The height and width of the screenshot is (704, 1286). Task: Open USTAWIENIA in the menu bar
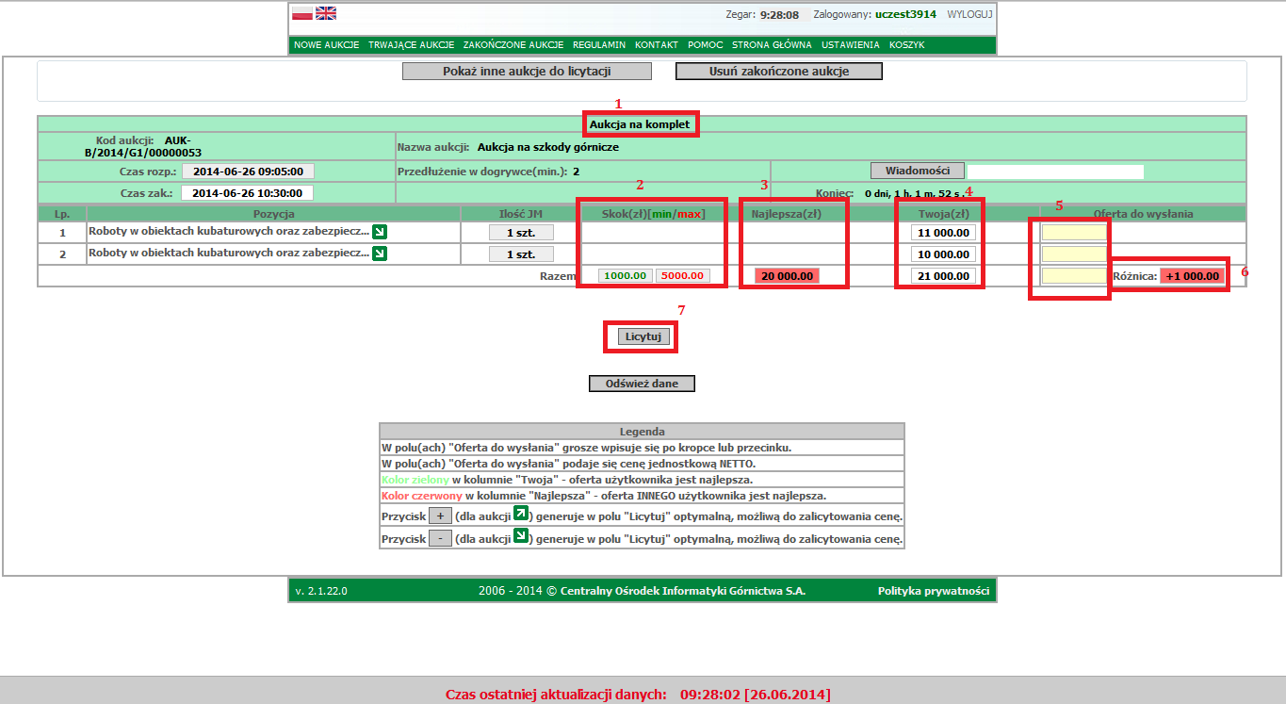851,45
